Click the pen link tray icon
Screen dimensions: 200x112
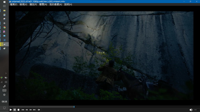(x=4, y=86)
